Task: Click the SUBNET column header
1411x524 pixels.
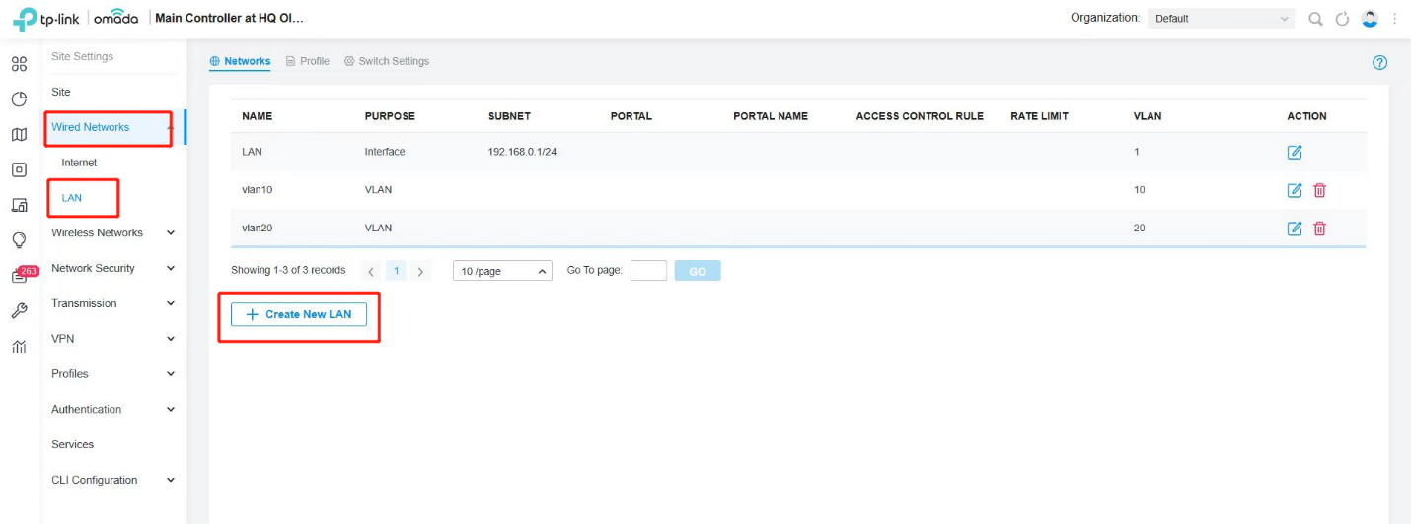Action: 509,116
